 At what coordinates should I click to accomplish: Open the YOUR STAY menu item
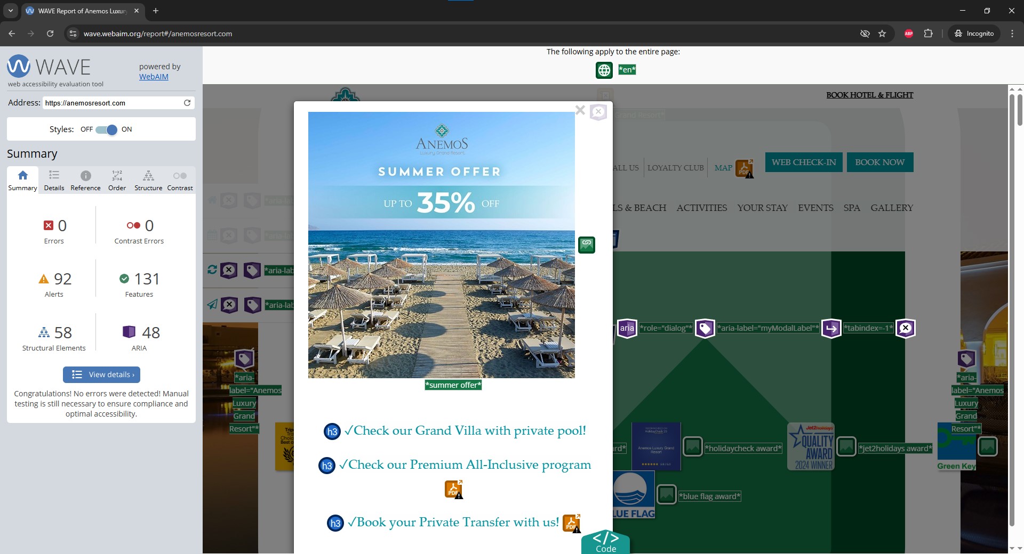tap(763, 208)
